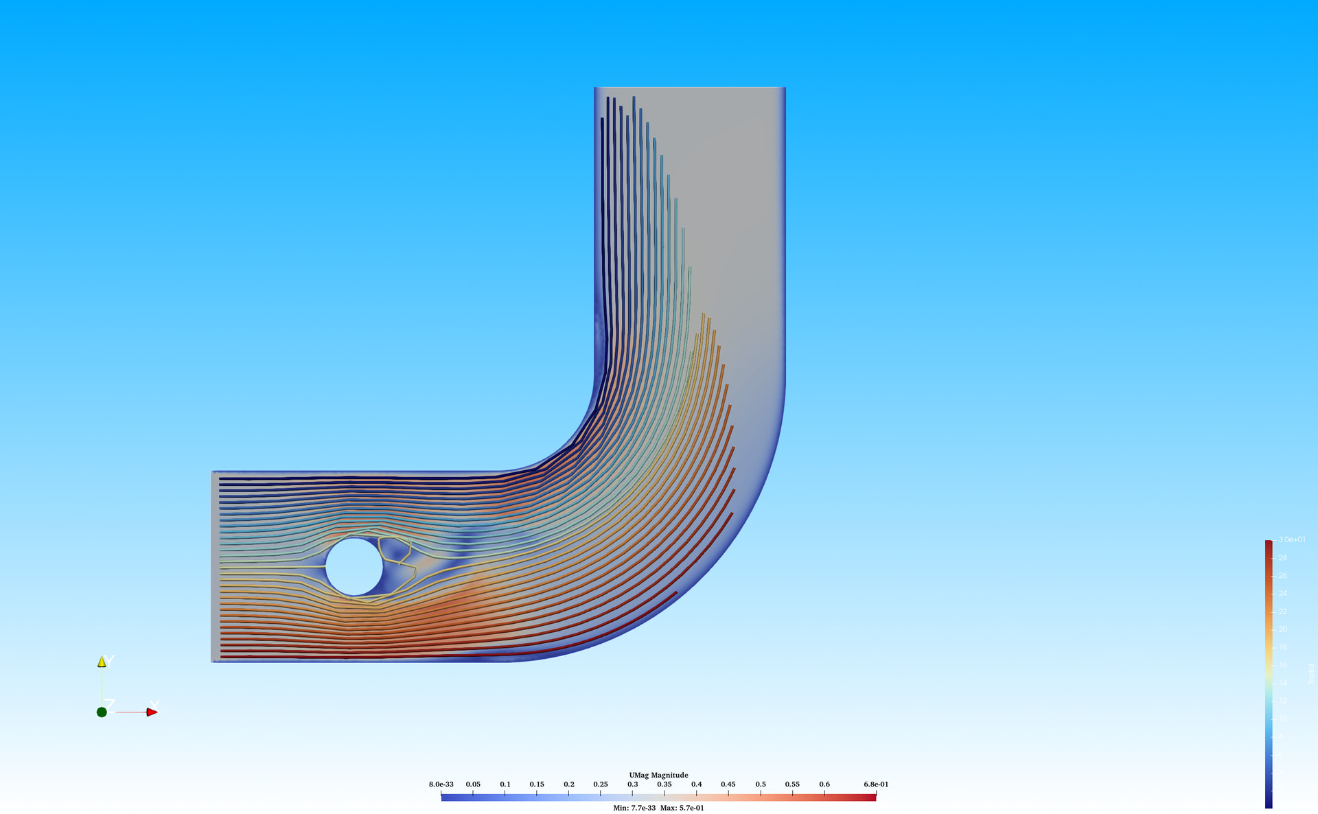Click the 8.0e-33 minimum legend label
This screenshot has height=814, width=1318.
(x=441, y=784)
